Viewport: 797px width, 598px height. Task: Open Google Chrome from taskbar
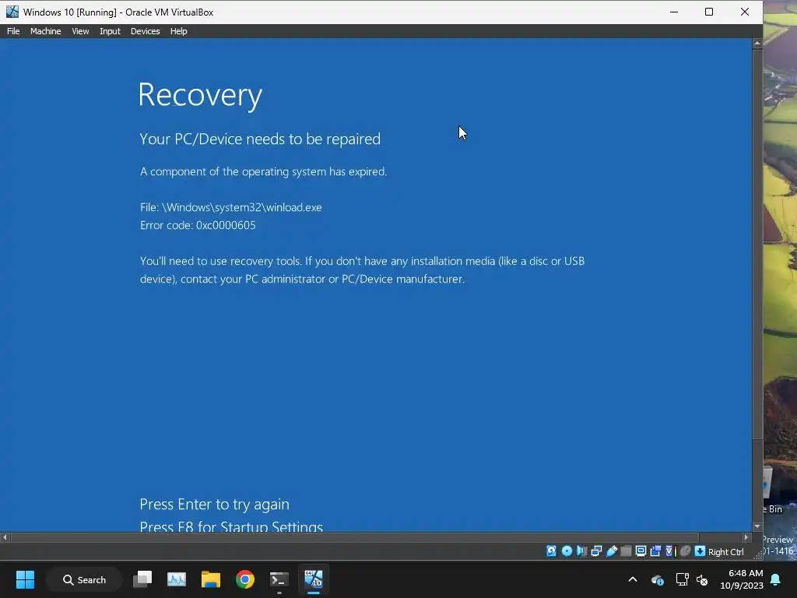pyautogui.click(x=245, y=579)
